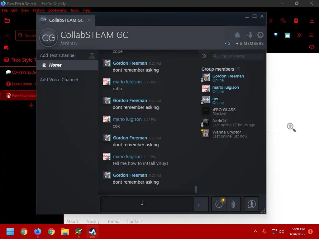The height and width of the screenshot is (239, 319).
Task: Open the Firefox Edit menu
Action: (x=14, y=10)
